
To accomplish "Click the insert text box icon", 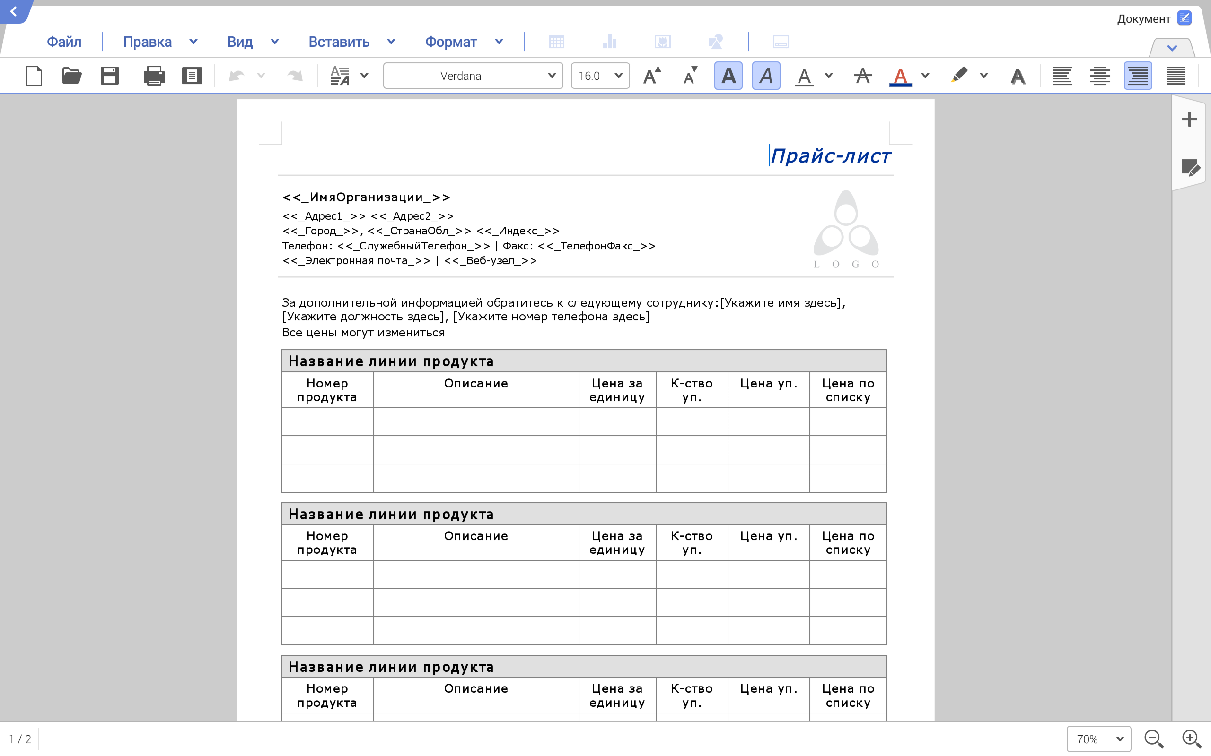I will (781, 42).
